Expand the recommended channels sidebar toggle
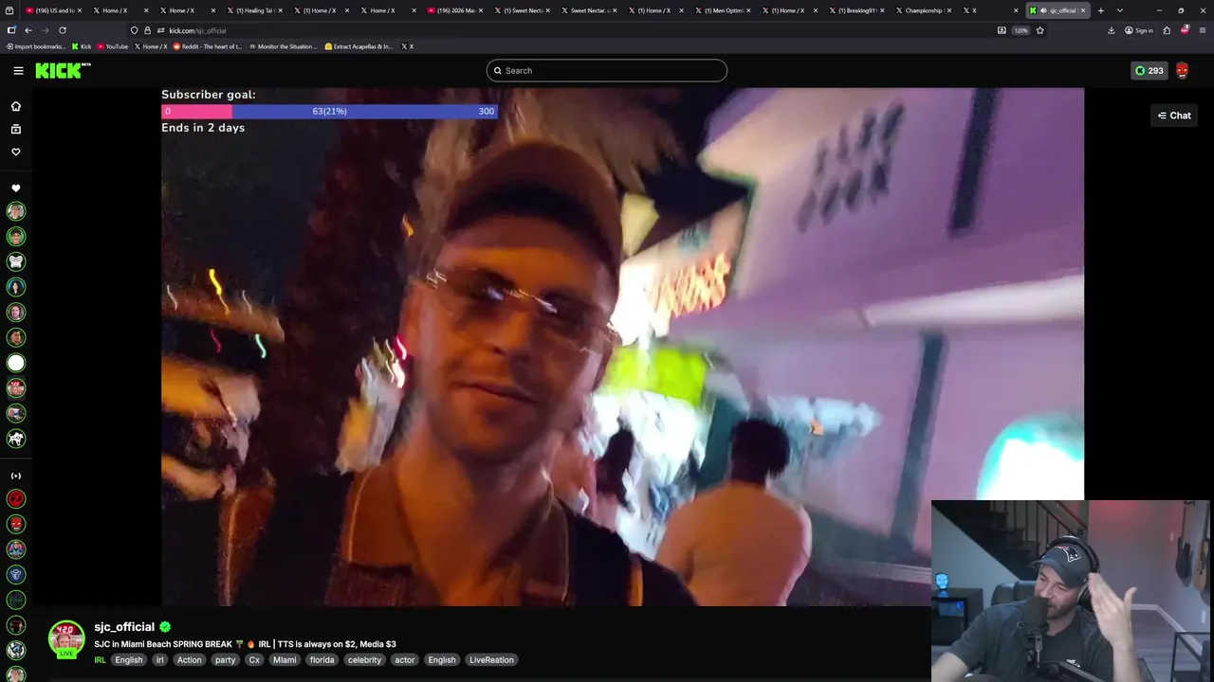1214x682 pixels. 16,476
